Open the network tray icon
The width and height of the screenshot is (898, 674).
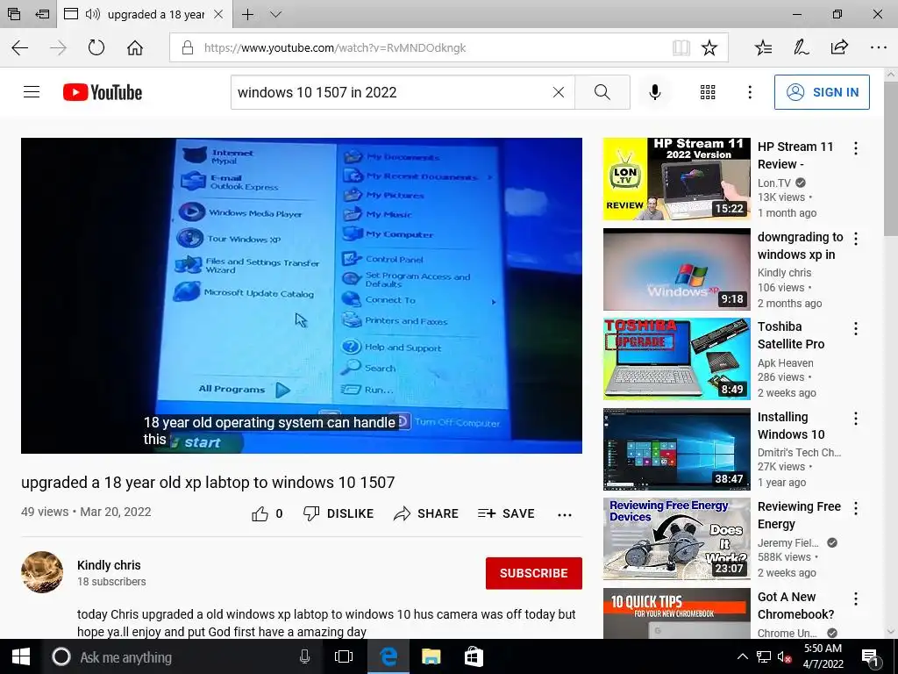point(764,656)
